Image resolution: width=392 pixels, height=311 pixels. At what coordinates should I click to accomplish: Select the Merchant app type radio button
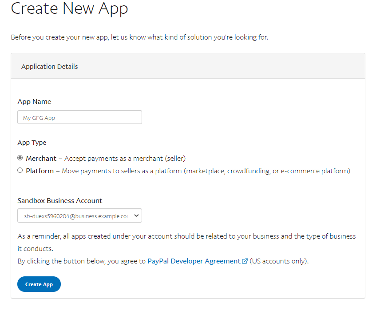[20, 158]
